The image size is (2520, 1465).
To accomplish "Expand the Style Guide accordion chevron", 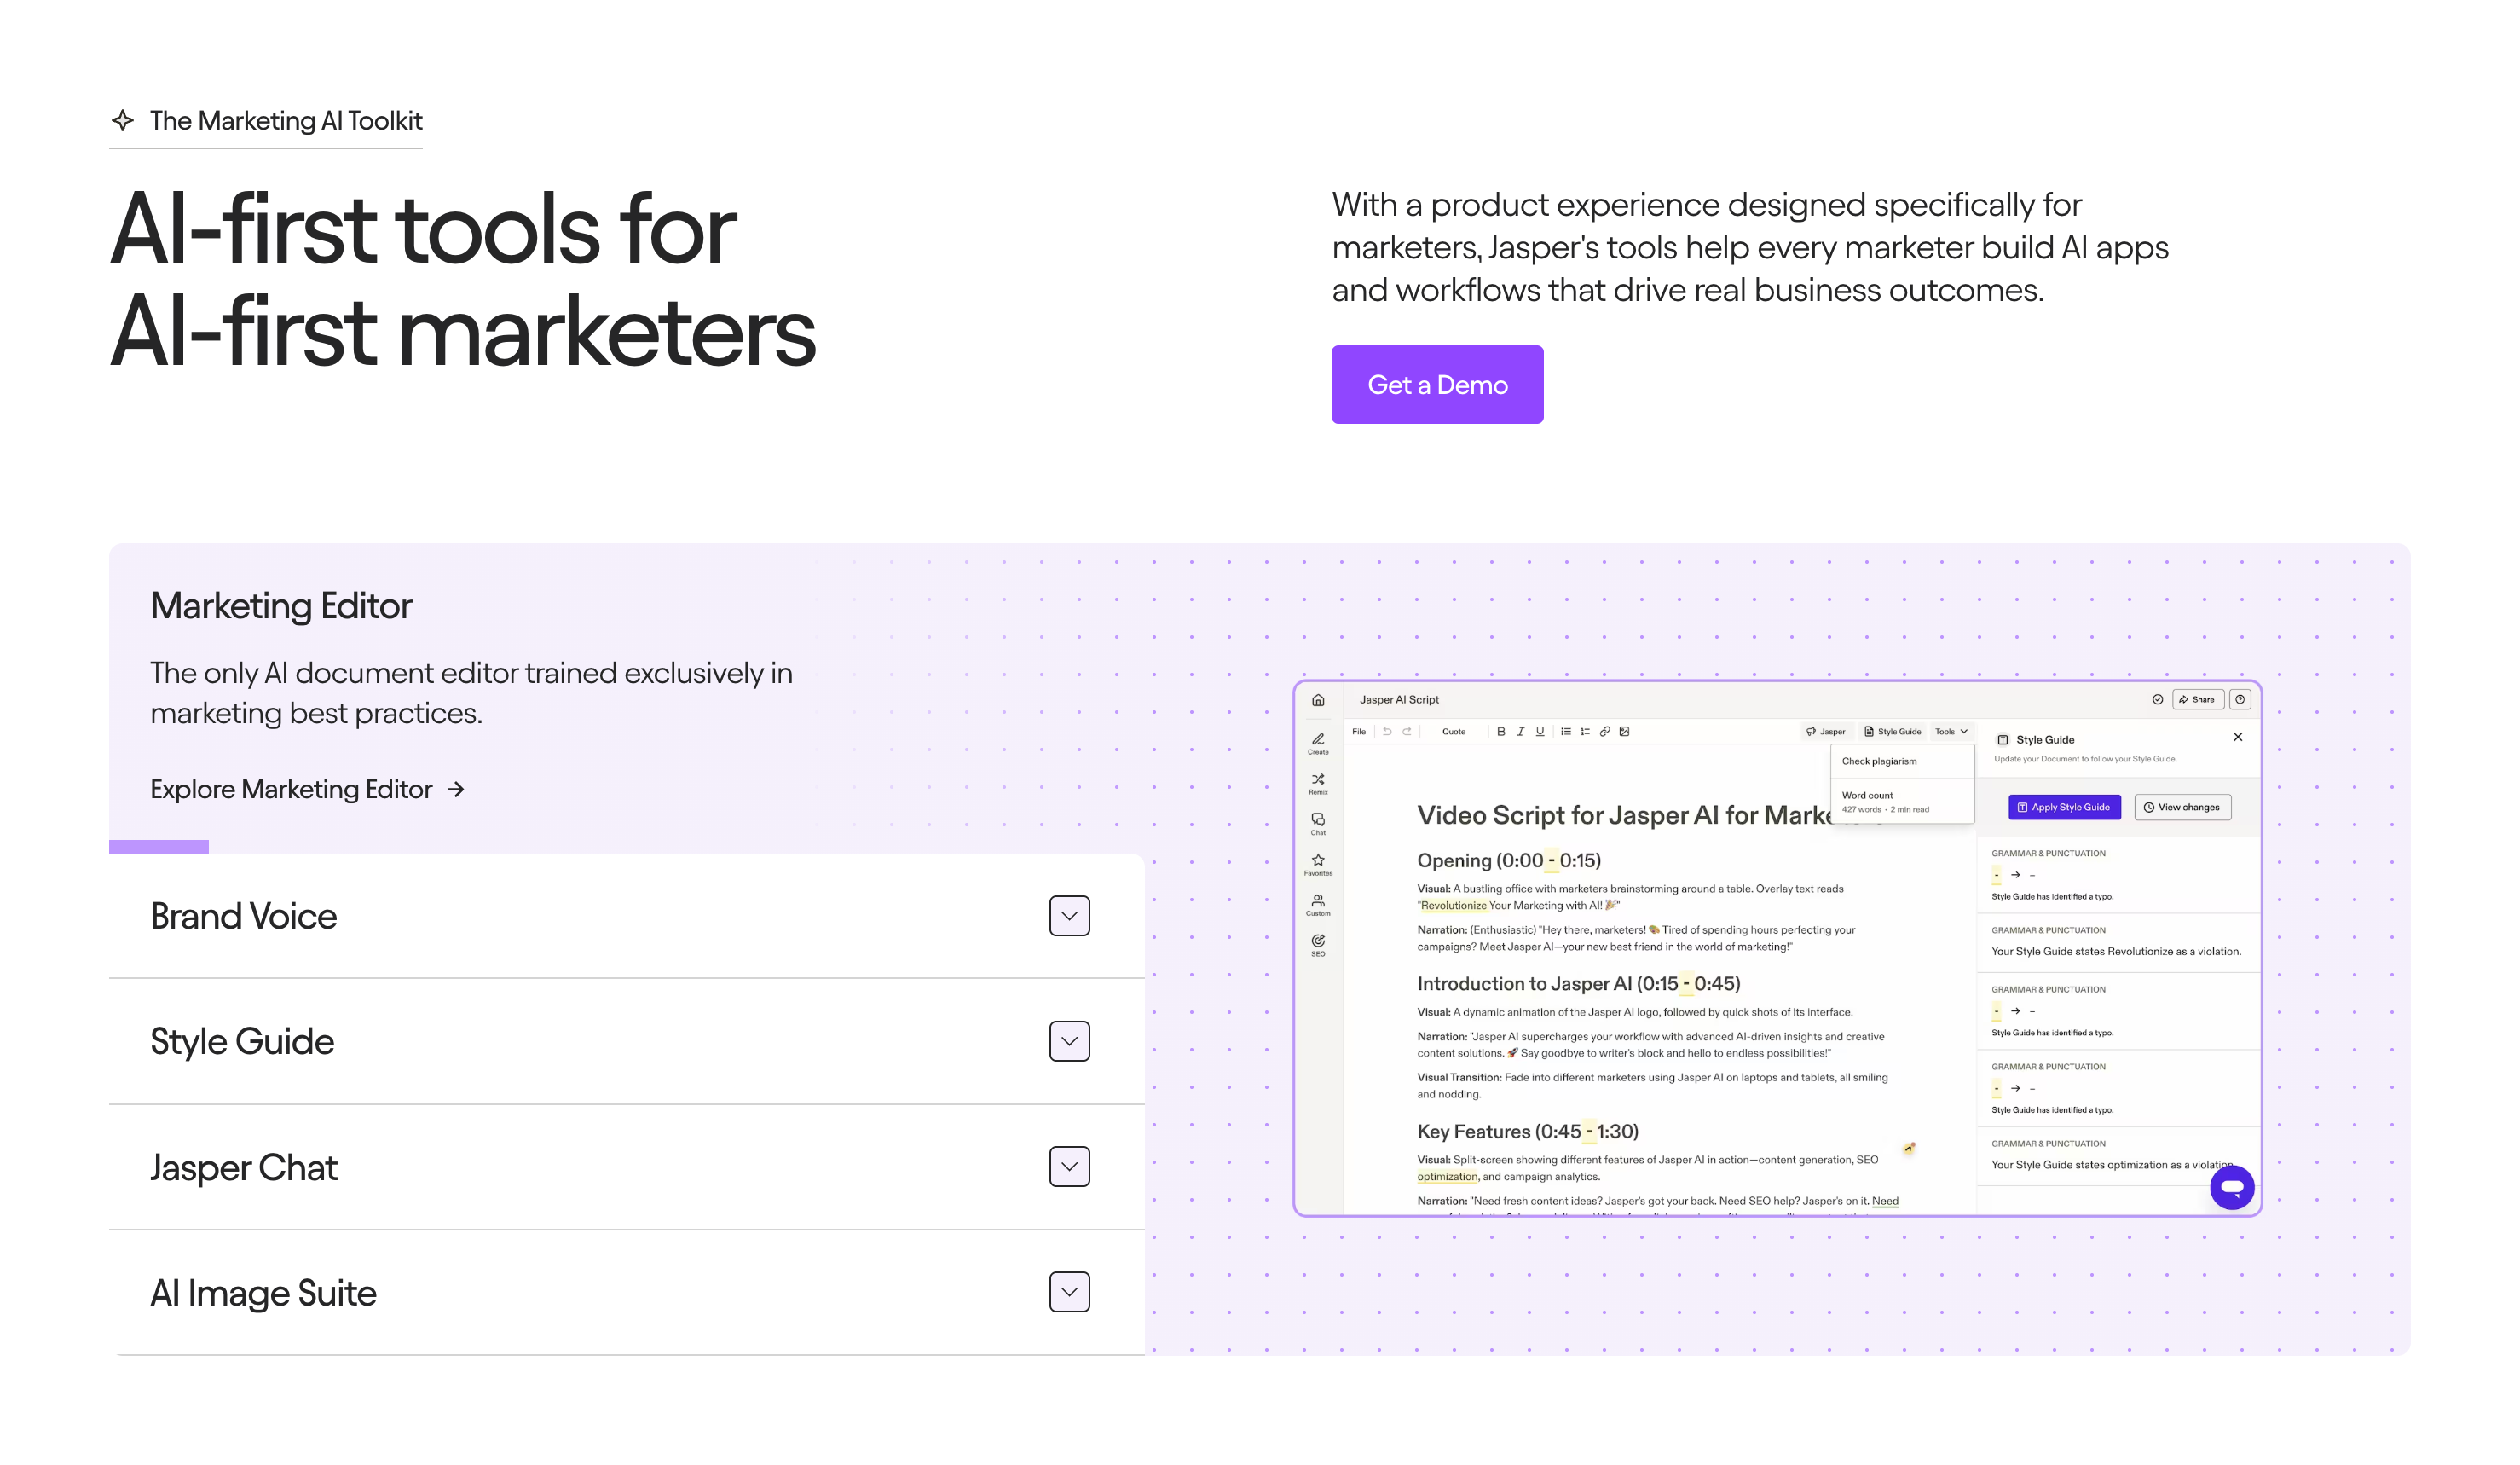I will click(1069, 1041).
